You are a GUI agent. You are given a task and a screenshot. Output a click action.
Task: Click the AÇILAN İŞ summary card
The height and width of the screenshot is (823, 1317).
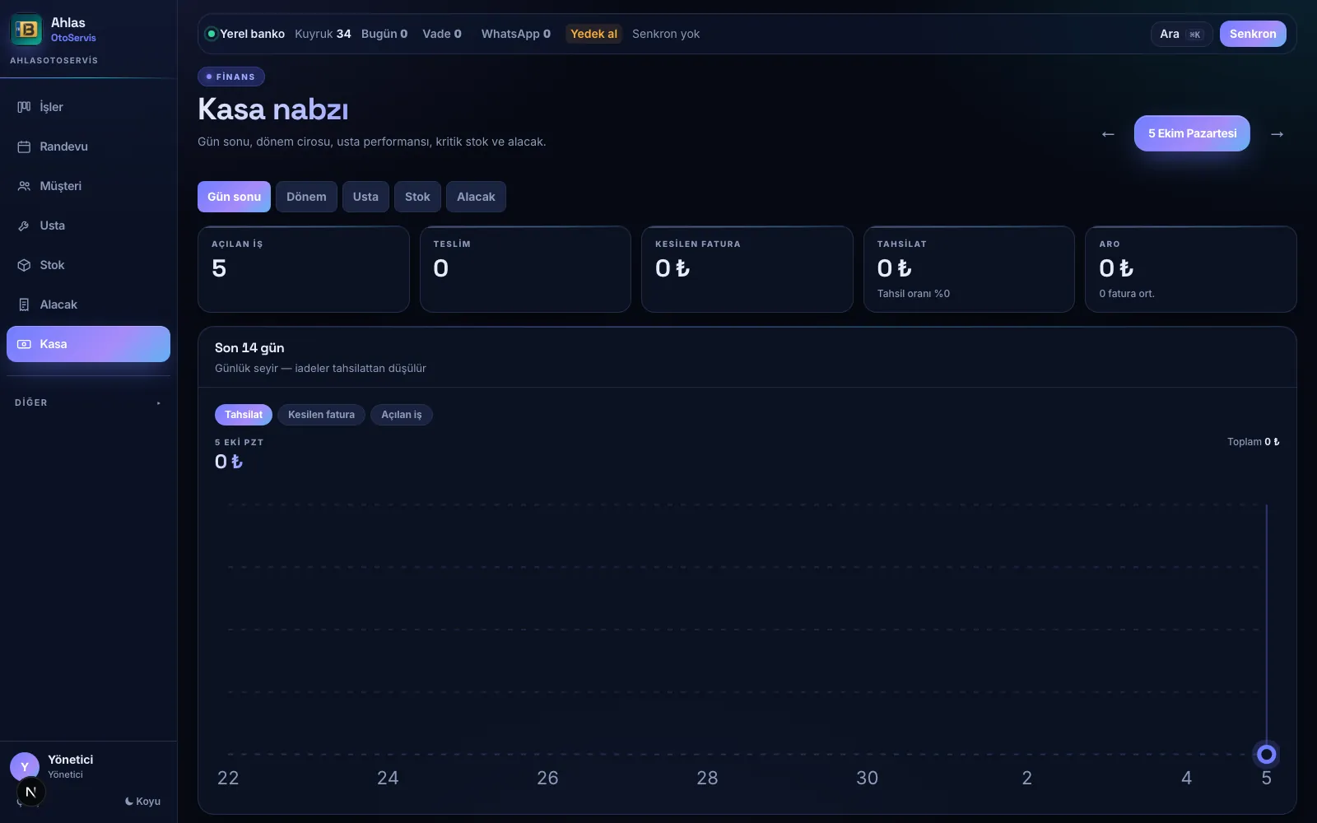tap(304, 269)
